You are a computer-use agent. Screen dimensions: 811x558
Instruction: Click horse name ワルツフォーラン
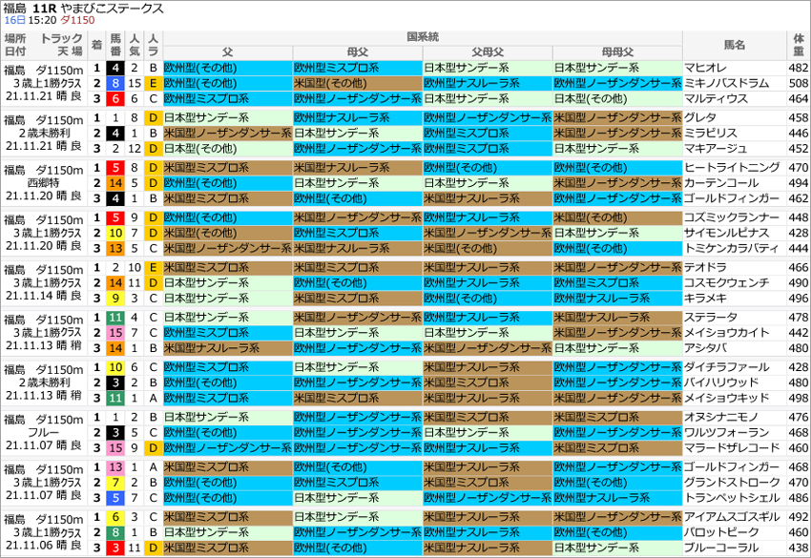726,433
